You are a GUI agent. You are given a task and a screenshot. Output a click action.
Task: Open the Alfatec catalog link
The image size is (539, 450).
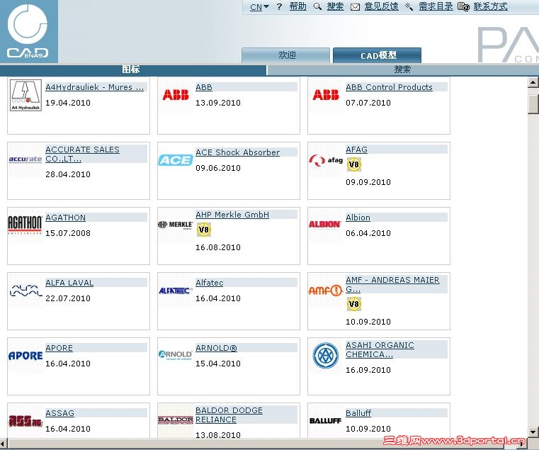click(x=210, y=283)
